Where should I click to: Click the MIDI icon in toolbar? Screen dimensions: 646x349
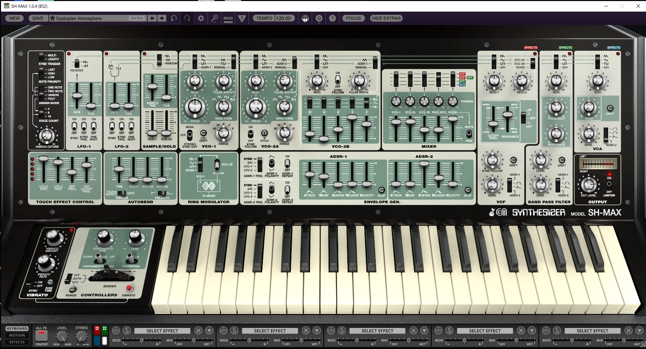tap(228, 18)
